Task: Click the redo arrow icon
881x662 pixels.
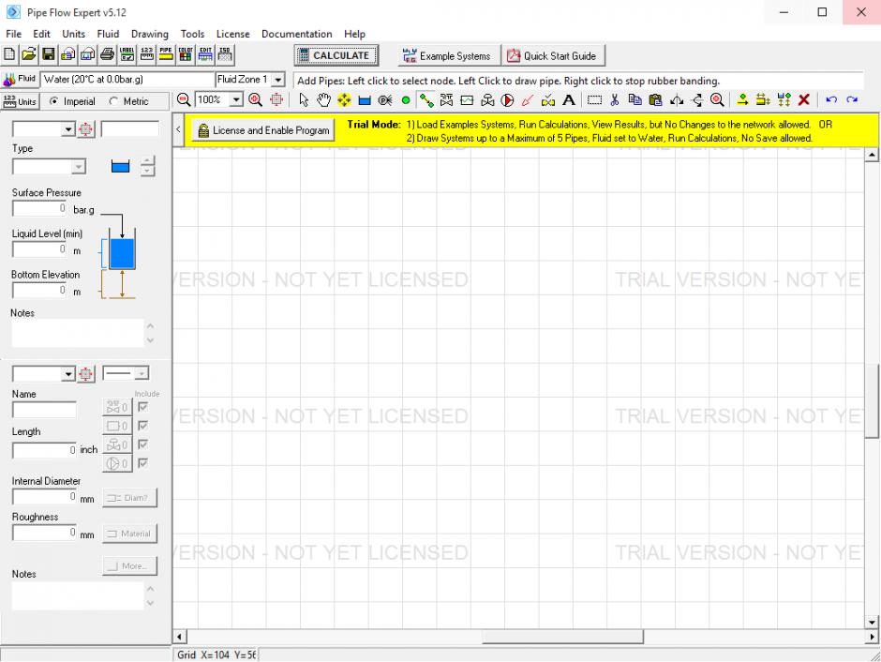Action: 852,100
